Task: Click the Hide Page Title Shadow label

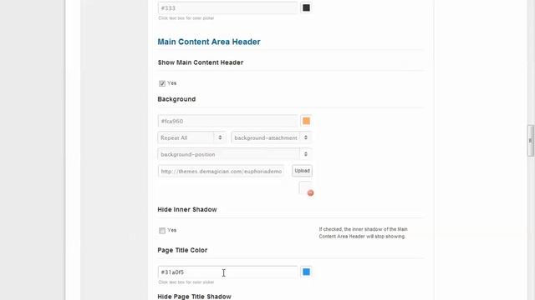Action: (194, 297)
